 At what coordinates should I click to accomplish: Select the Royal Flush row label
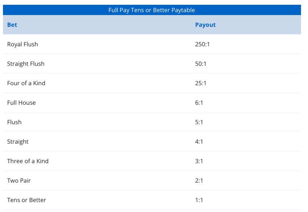(x=22, y=44)
